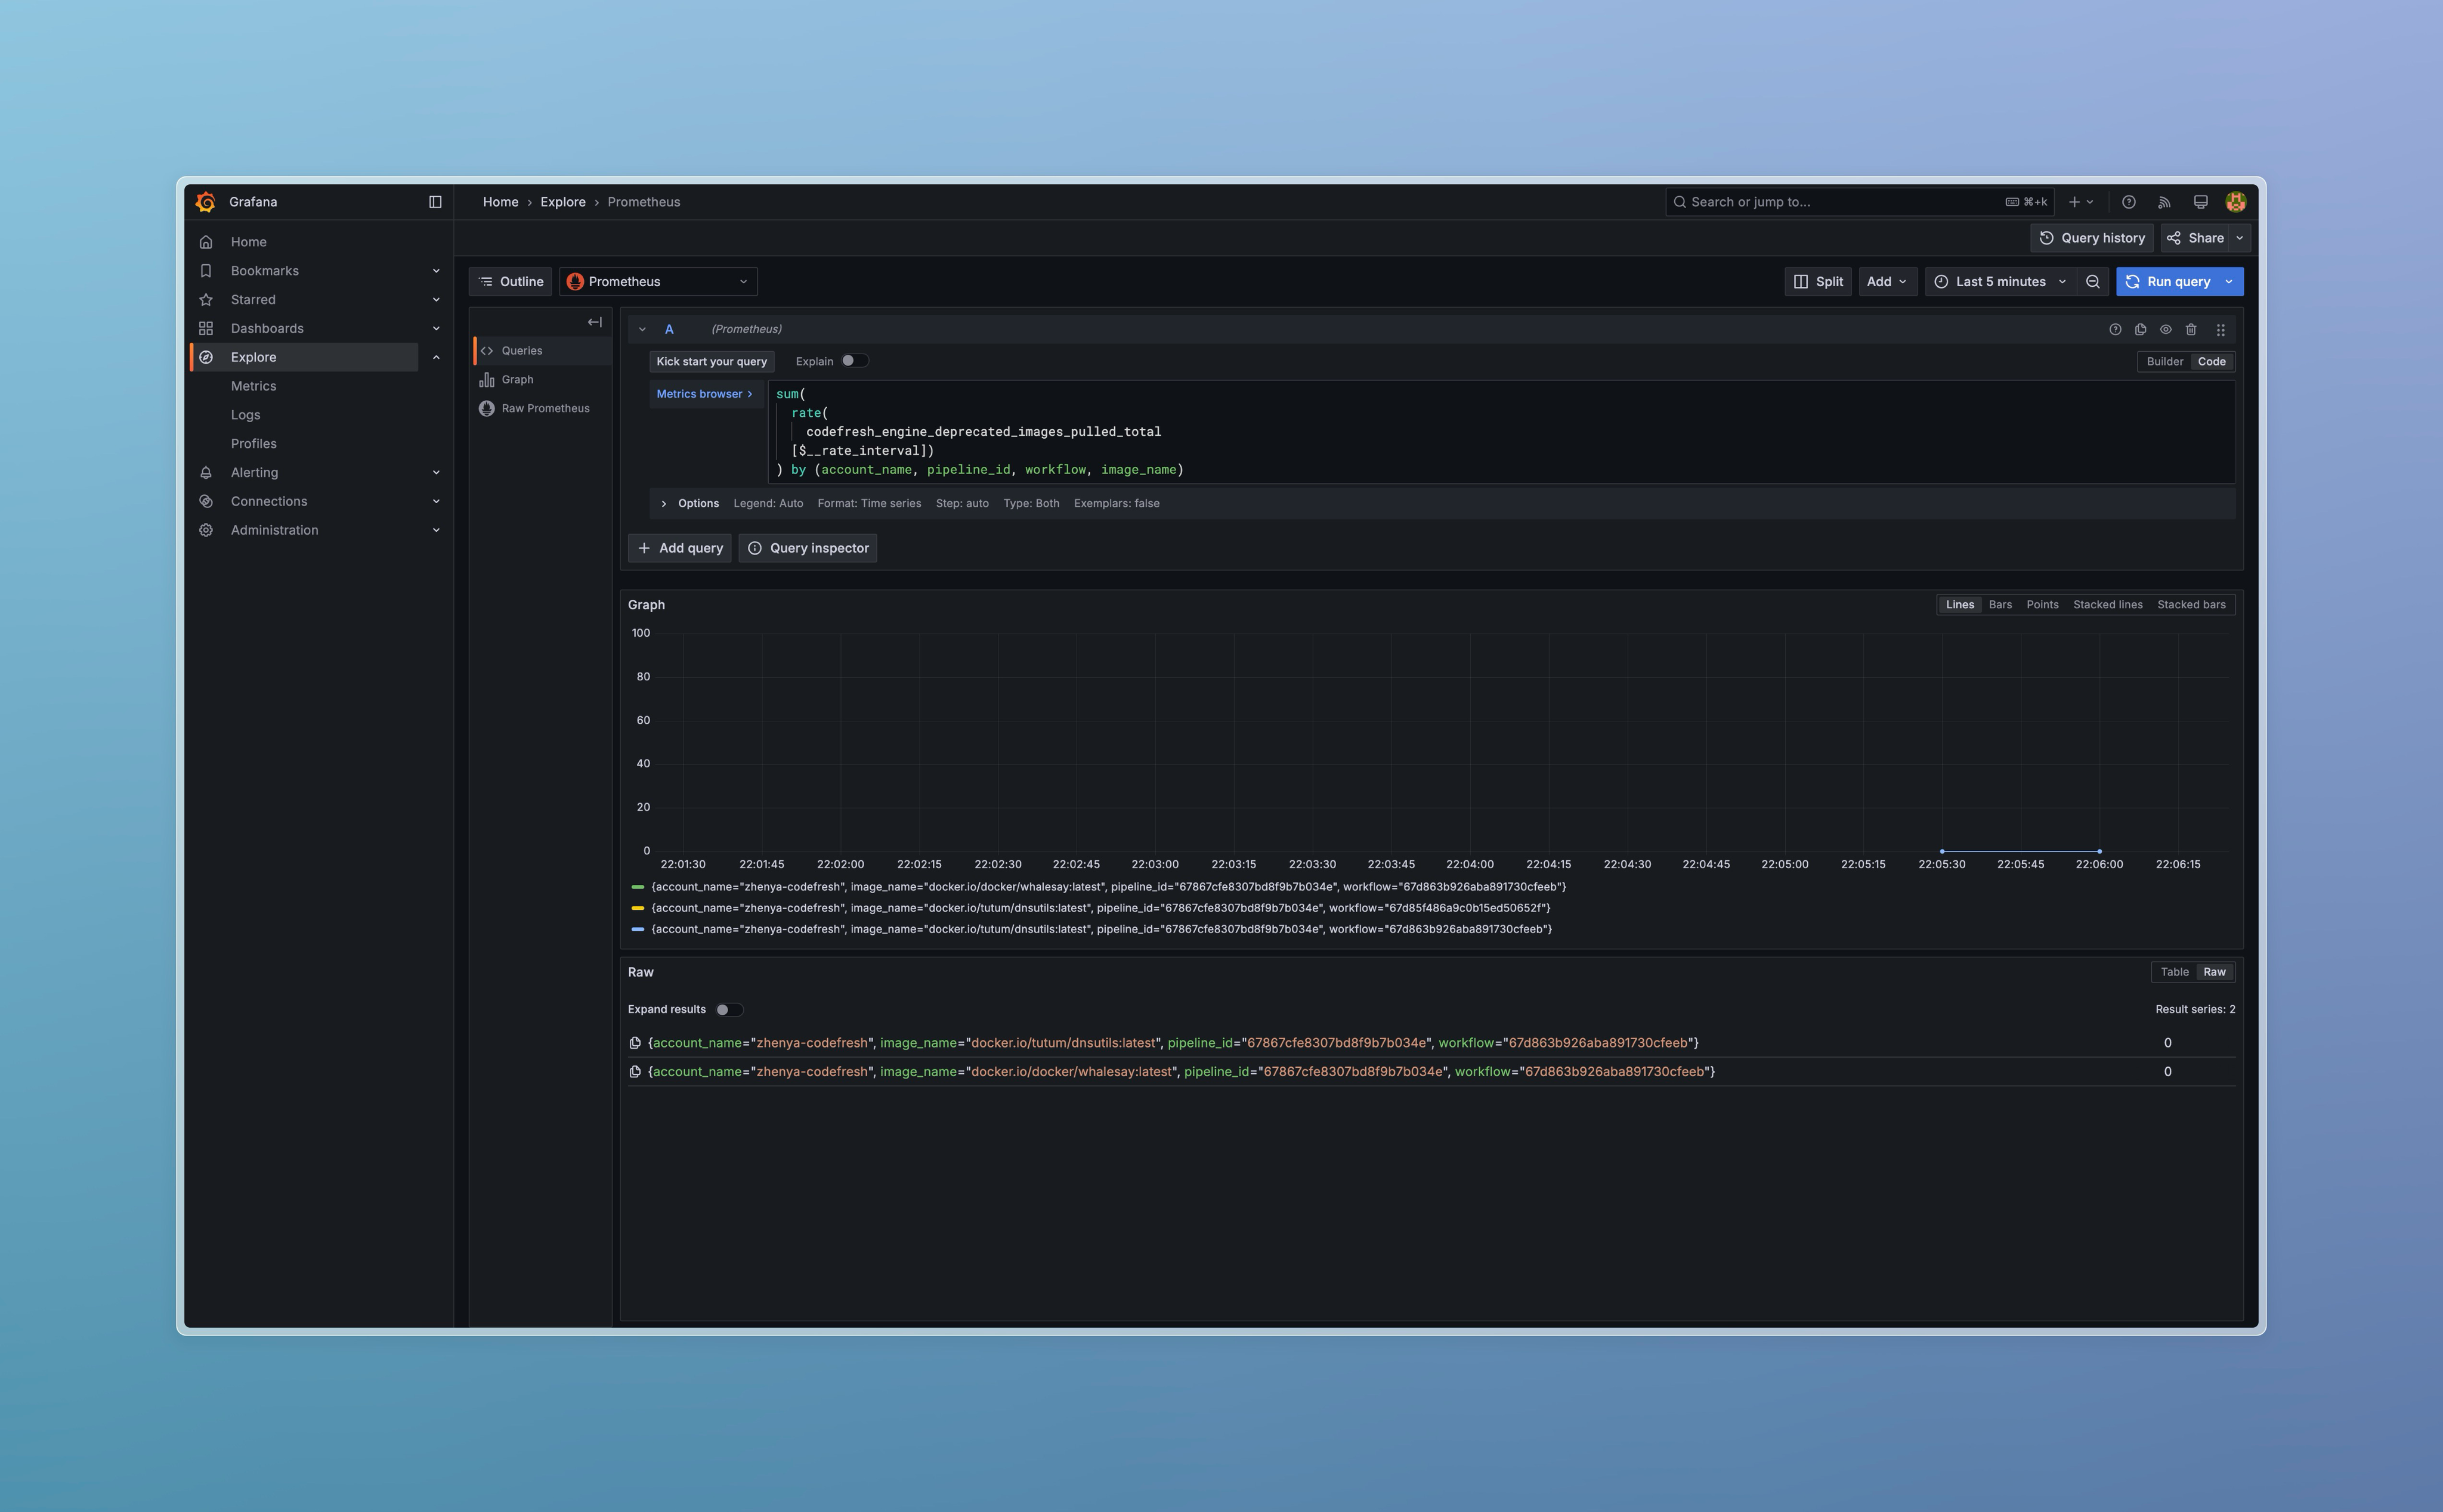Click the dock menu sidebar icon
2443x1512 pixels.
pos(435,202)
